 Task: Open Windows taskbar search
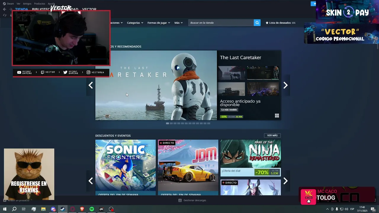pyautogui.click(x=14, y=209)
